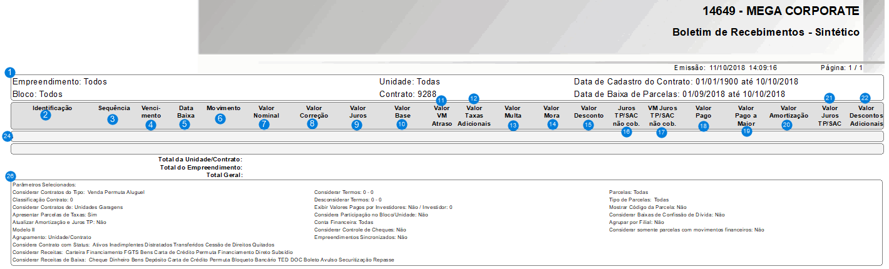Click 'Considera Participação no Bloco/Unidade: Não'
This screenshot has height=269, width=889.
[x=371, y=215]
